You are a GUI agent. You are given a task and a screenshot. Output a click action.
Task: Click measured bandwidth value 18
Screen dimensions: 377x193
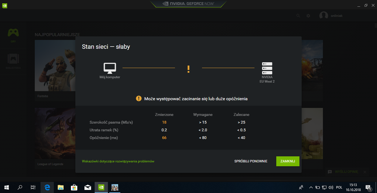click(164, 122)
